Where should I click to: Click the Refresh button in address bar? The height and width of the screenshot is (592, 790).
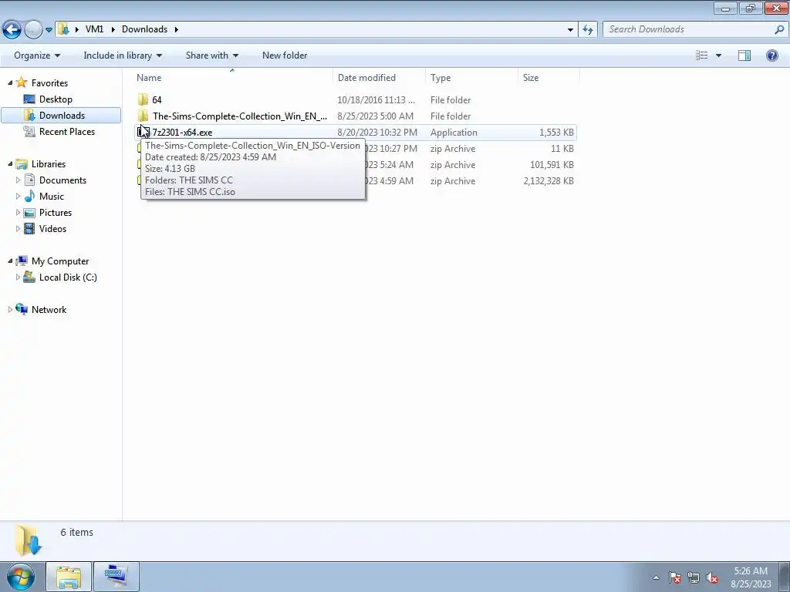[587, 30]
